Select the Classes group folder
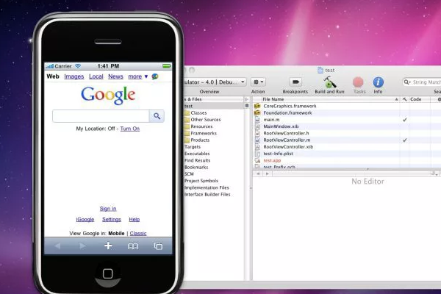 click(198, 112)
